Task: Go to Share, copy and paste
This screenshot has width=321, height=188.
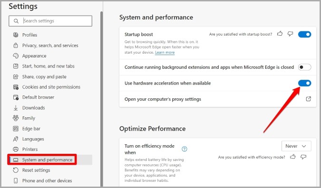Action: tap(44, 76)
